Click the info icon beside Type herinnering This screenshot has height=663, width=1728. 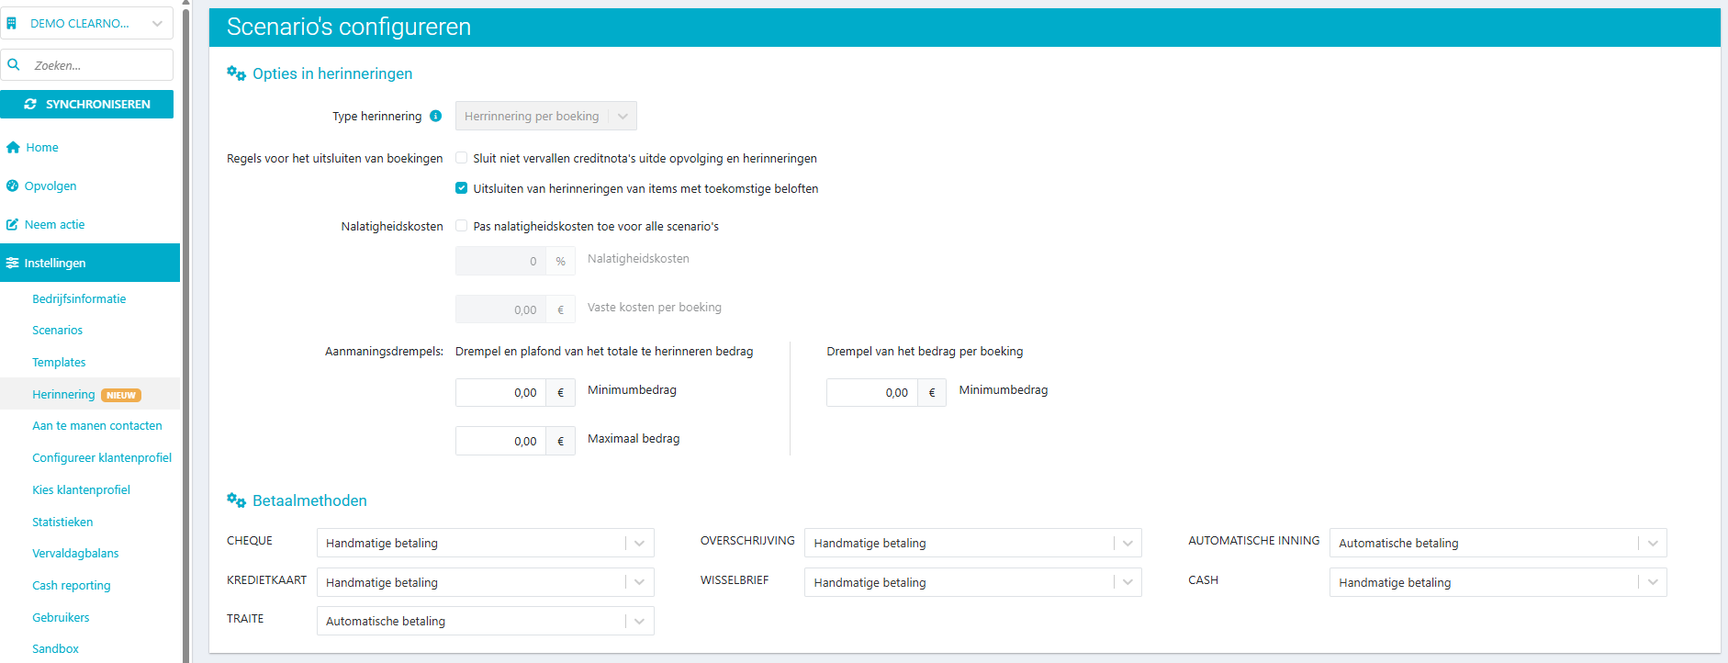436,116
